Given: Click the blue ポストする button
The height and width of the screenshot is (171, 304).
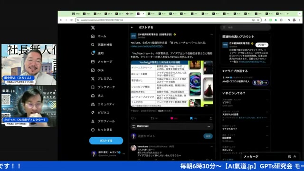Looking at the screenshot, I should 106,141.
